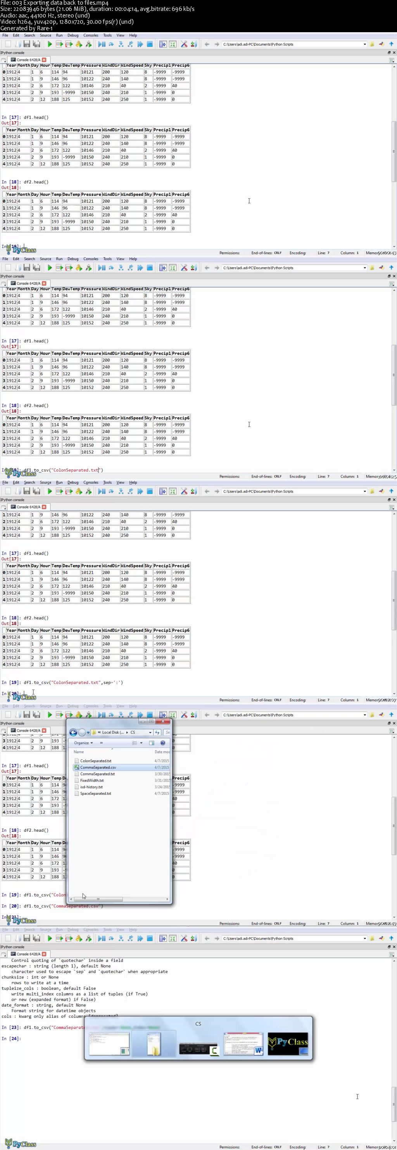Click New file icon in task switcher frame
Image resolution: width=397 pixels, height=1150 pixels.
coord(8,938)
